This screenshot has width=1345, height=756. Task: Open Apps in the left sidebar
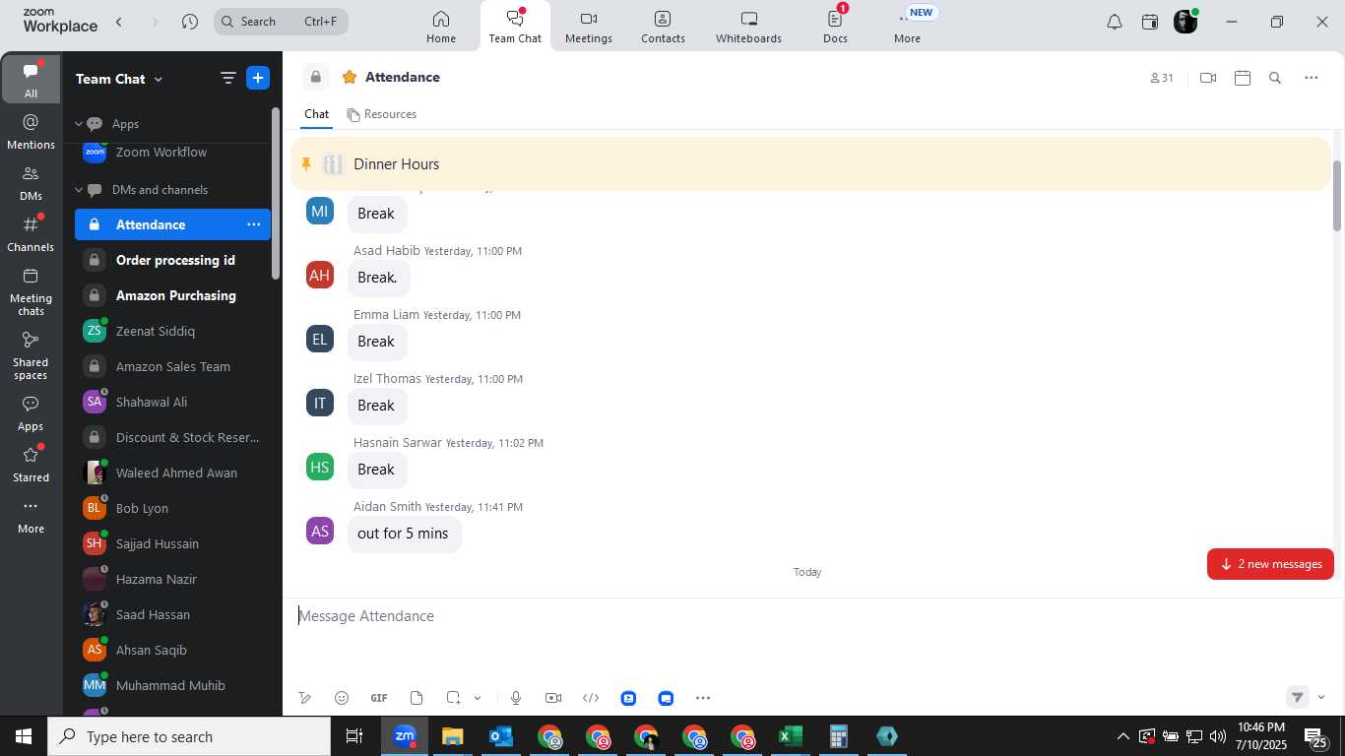(x=31, y=413)
